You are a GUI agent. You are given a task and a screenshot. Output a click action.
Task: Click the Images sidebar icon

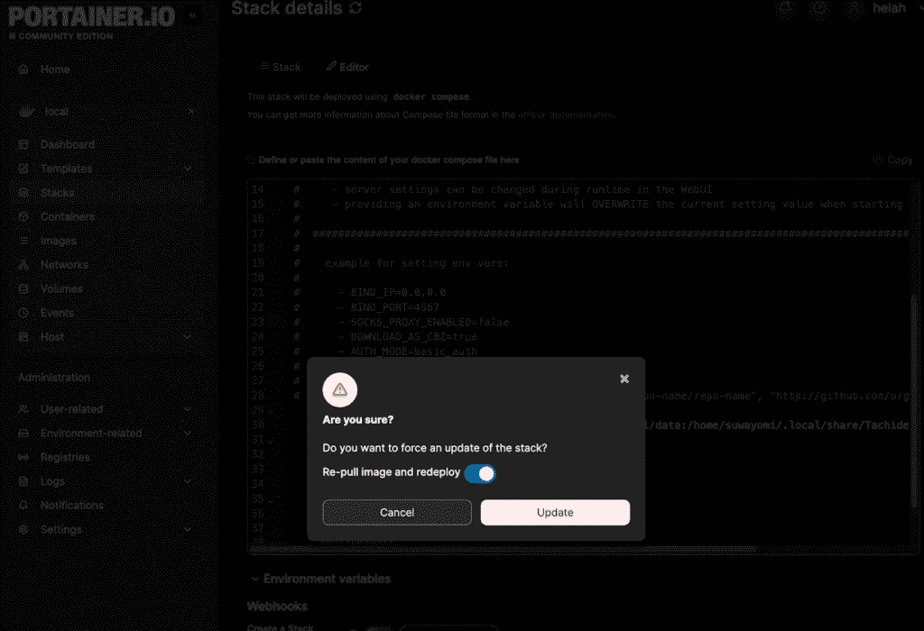[x=24, y=242]
